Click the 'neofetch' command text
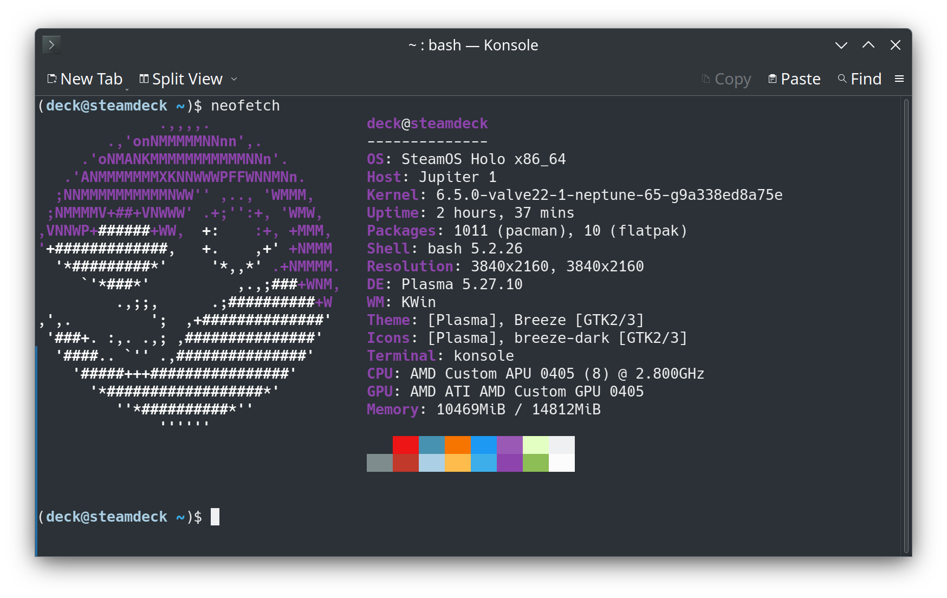This screenshot has width=947, height=598. coord(245,106)
